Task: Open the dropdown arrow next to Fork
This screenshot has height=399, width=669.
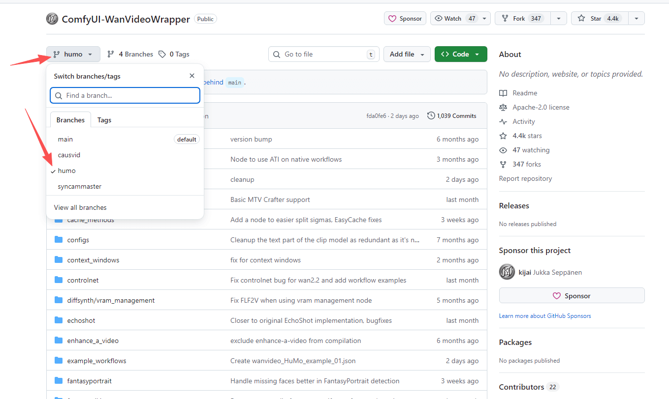Action: (x=559, y=19)
